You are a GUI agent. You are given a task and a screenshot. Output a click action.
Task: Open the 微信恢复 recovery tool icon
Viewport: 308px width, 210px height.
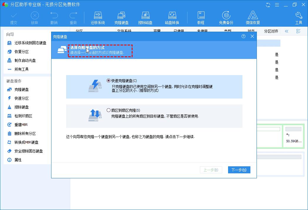253,17
